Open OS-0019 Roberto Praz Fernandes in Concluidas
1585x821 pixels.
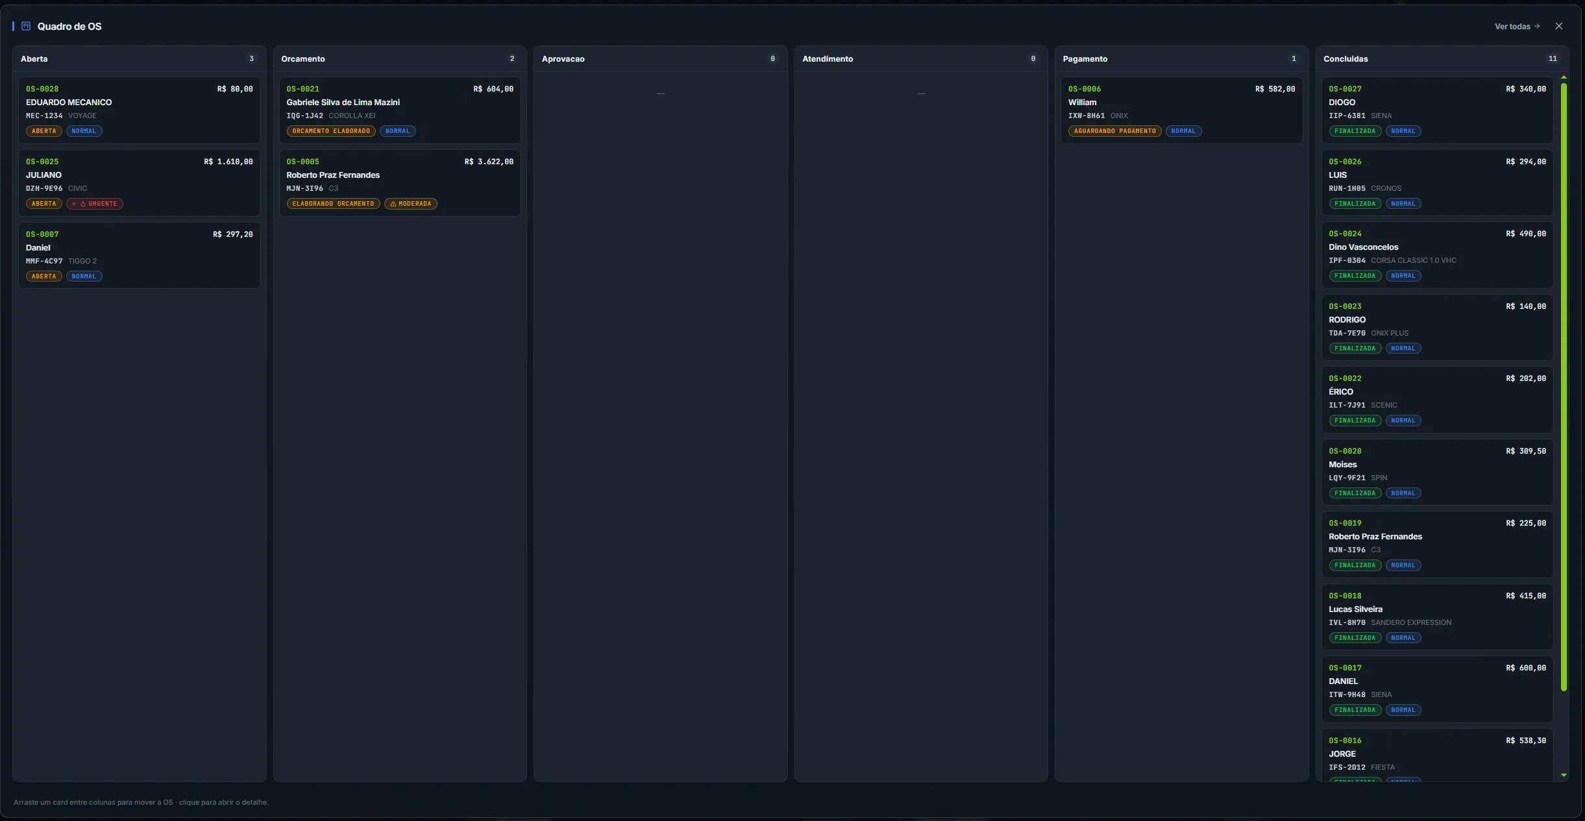coord(1437,545)
